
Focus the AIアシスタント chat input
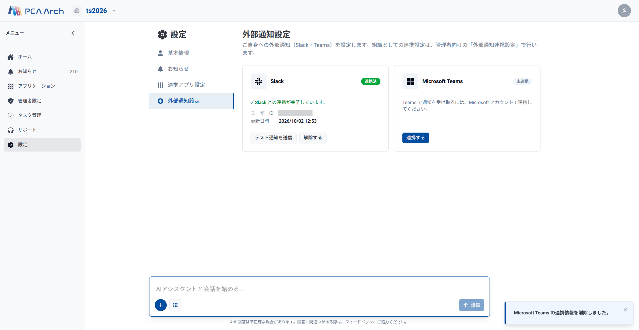pos(319,289)
